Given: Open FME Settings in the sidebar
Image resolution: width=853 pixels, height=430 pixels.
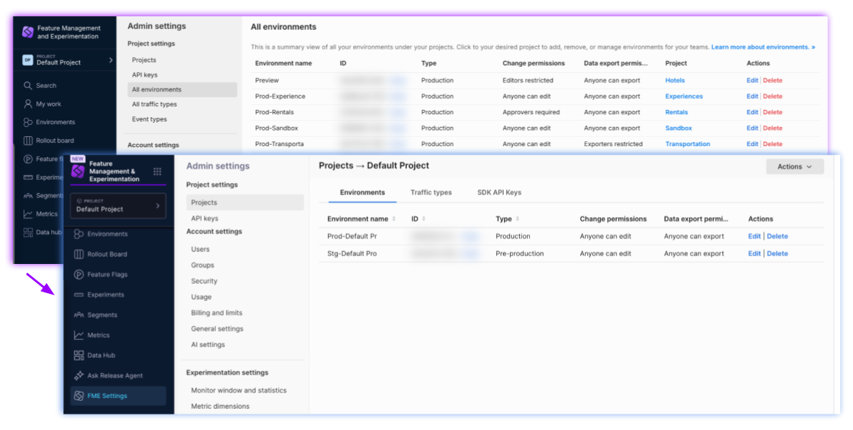Looking at the screenshot, I should [107, 396].
